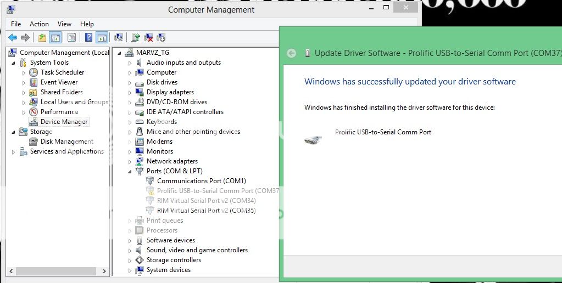Click RIM Virtual Serial Port v2 (COM35)
This screenshot has height=283, width=562.
[x=206, y=211]
